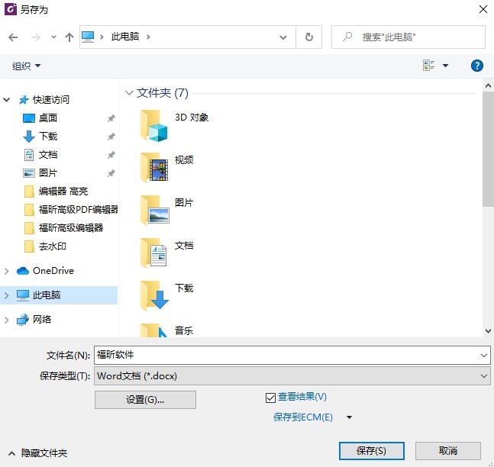Expand the address bar history dropdown
The image size is (494, 467).
[x=283, y=37]
